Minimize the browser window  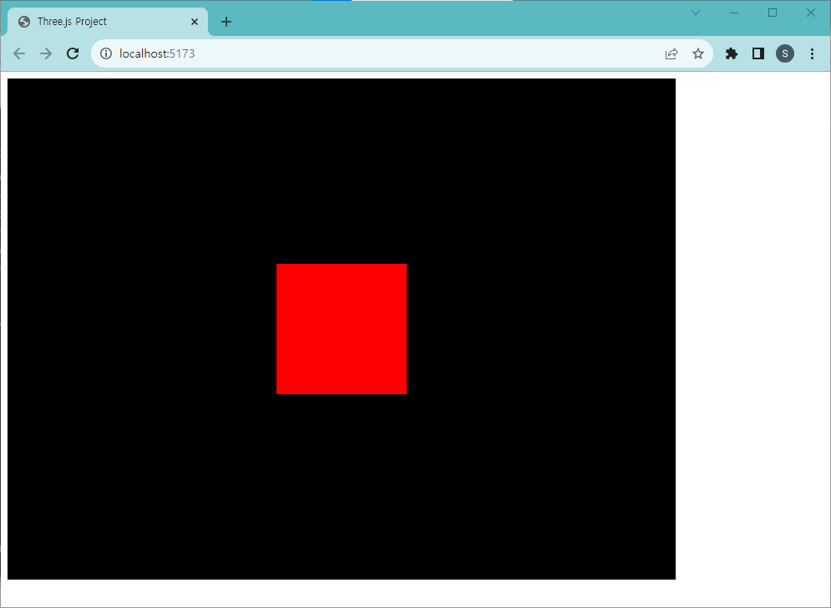coord(734,13)
